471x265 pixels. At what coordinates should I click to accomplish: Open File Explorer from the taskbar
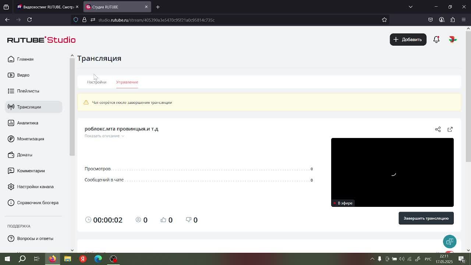pos(67,259)
